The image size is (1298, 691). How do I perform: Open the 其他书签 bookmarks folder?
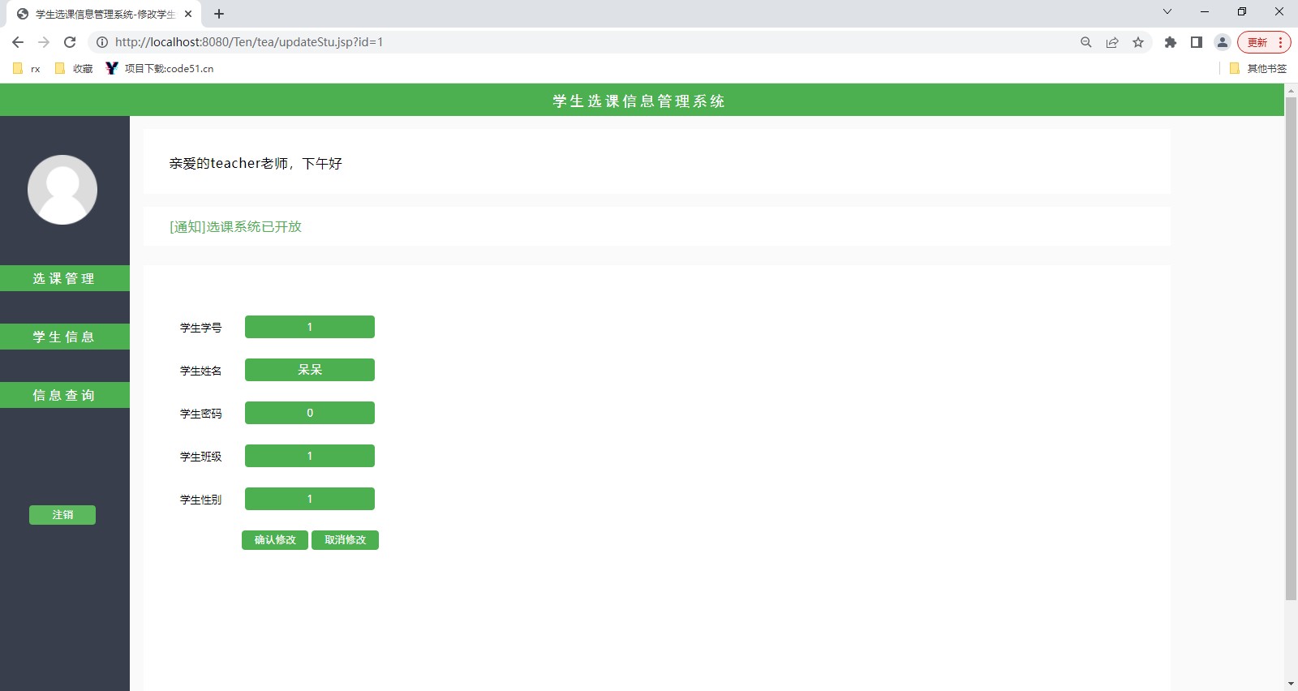click(x=1258, y=69)
